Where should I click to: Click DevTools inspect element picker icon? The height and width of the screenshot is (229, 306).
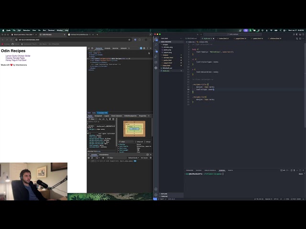[89, 48]
